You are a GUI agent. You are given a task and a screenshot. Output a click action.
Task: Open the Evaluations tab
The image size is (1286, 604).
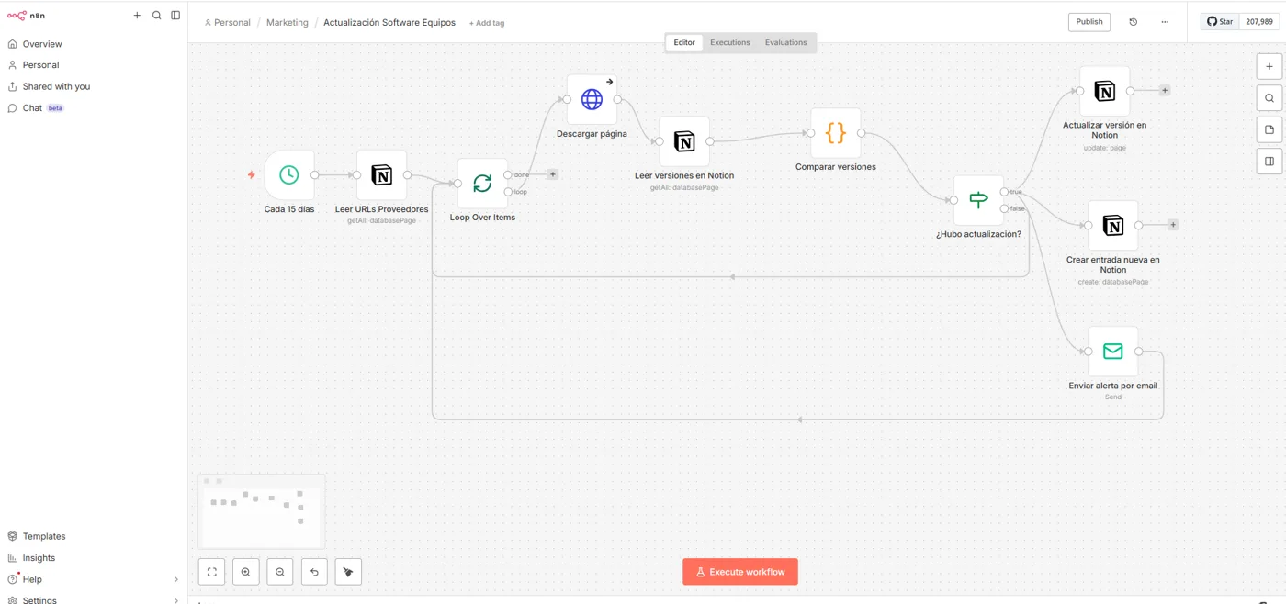pos(786,42)
